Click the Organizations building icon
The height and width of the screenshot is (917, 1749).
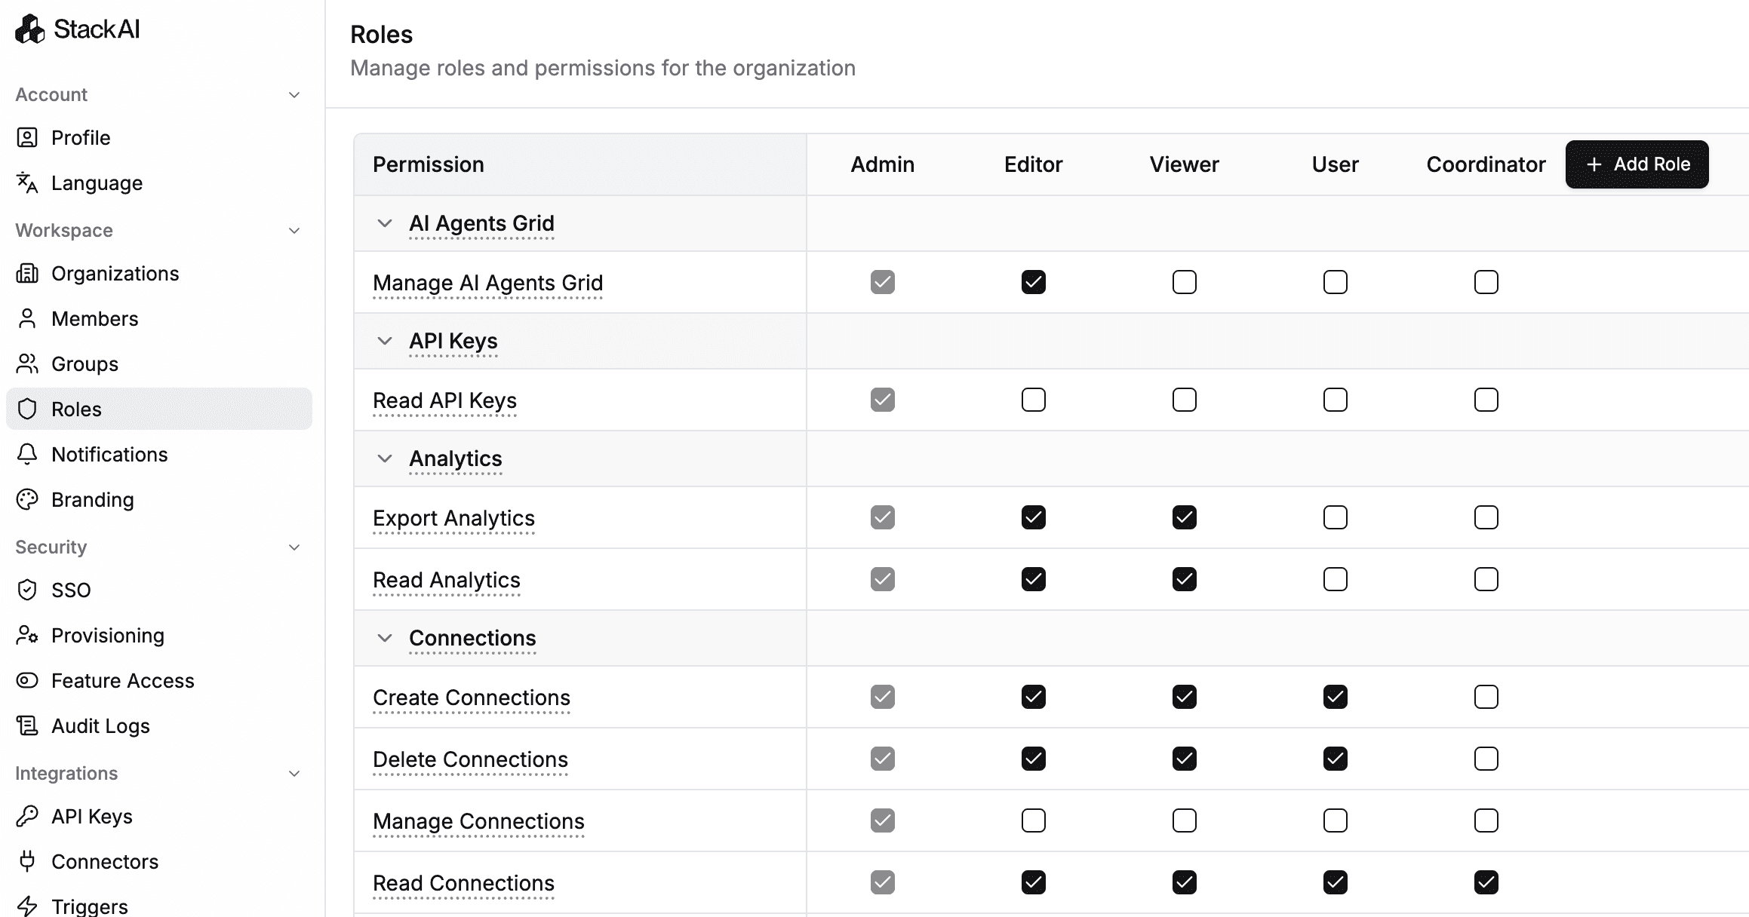click(27, 273)
